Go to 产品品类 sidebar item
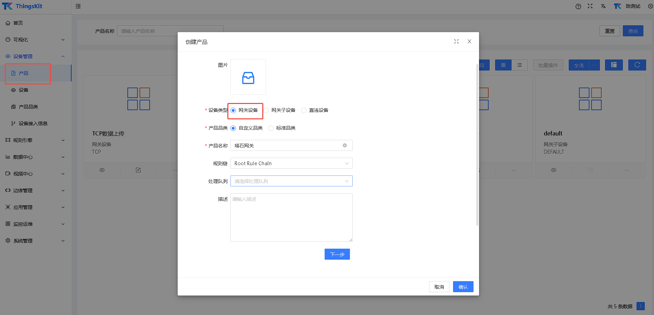The image size is (654, 315). pos(28,107)
